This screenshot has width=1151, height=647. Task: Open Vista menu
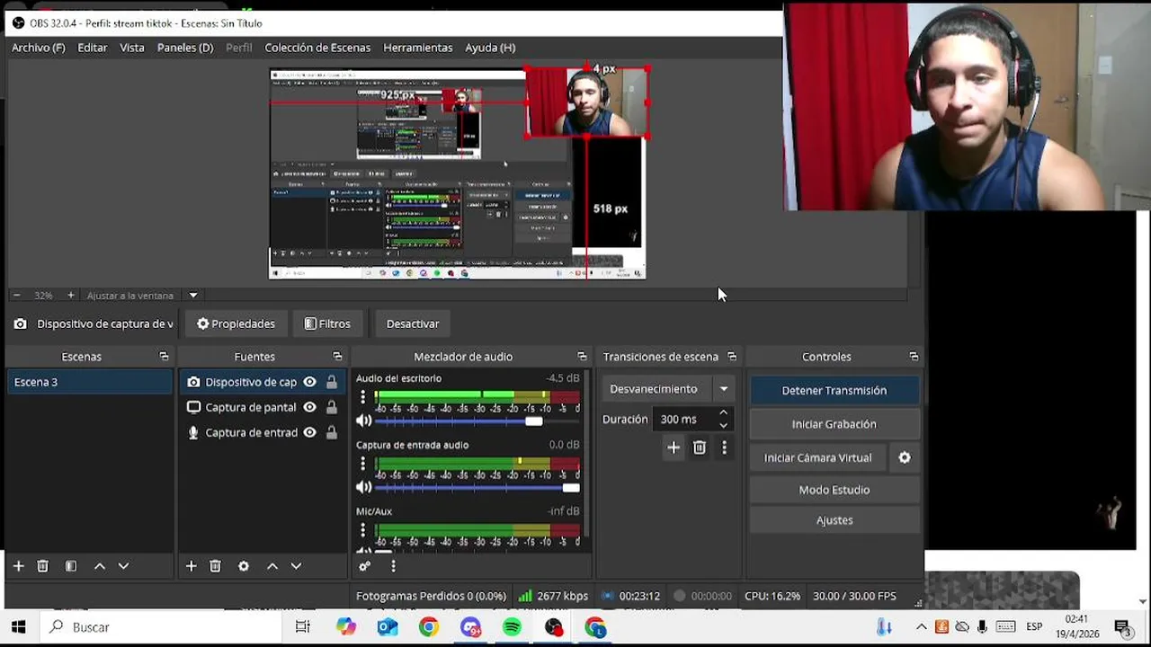tap(132, 48)
